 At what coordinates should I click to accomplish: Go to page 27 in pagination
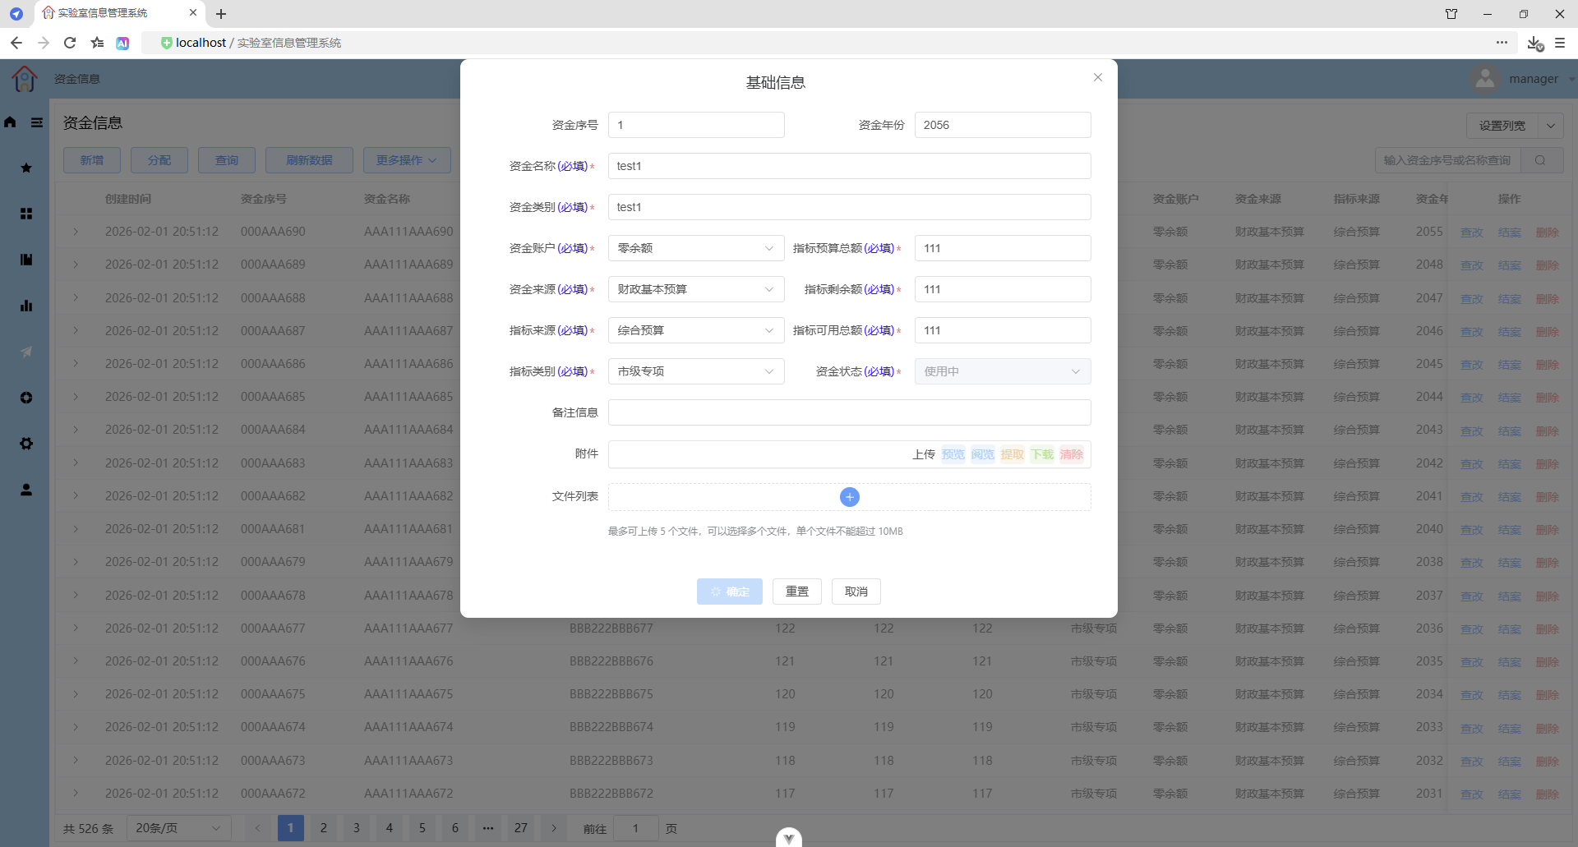click(521, 828)
